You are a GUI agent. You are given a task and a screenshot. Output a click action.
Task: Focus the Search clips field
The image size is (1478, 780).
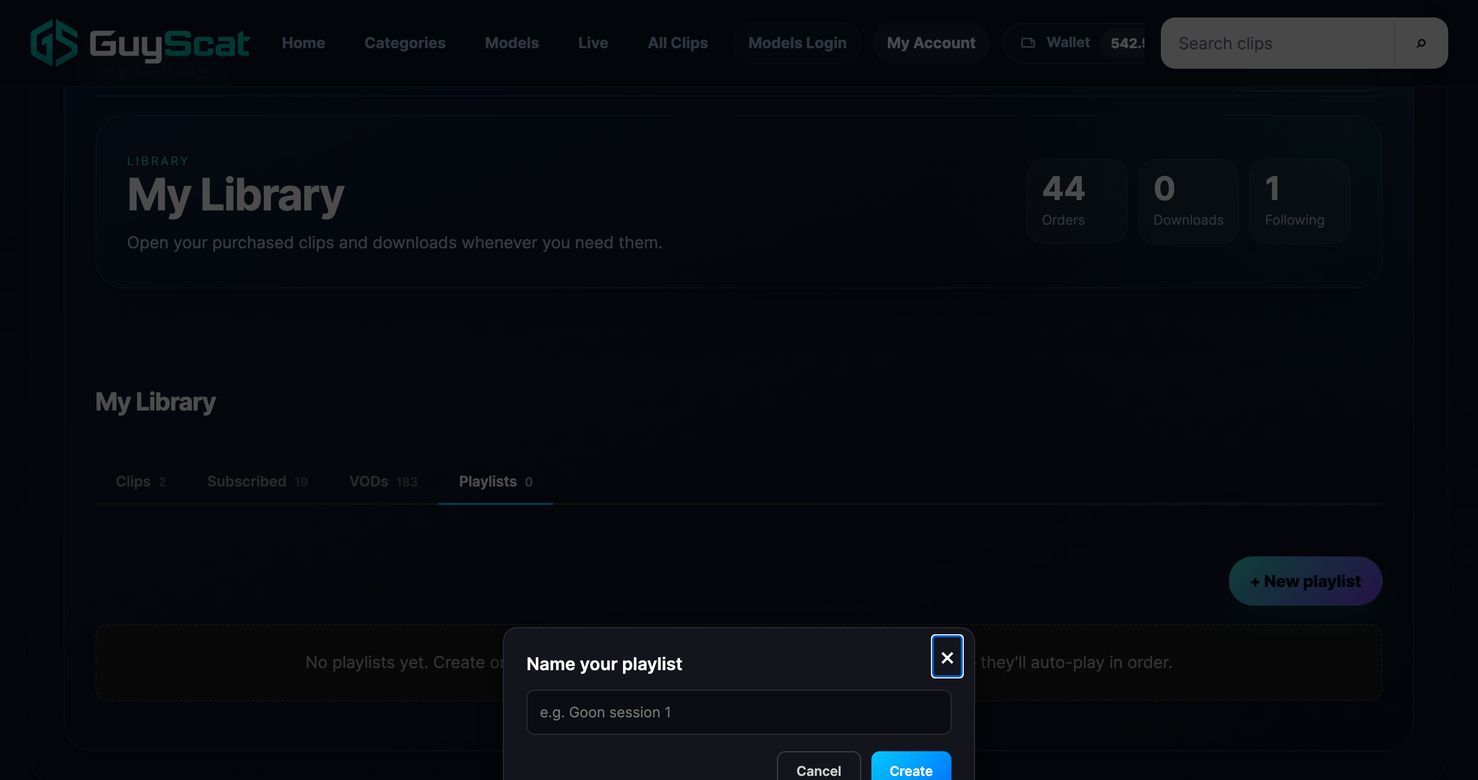(x=1278, y=43)
